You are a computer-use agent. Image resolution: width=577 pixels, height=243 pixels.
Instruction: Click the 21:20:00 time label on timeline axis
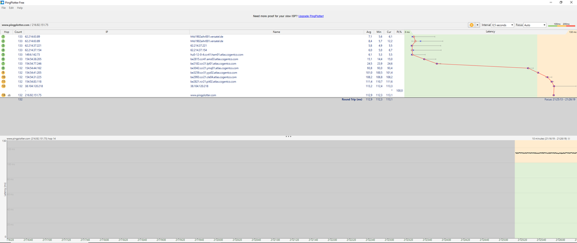pyautogui.click(x=219, y=240)
